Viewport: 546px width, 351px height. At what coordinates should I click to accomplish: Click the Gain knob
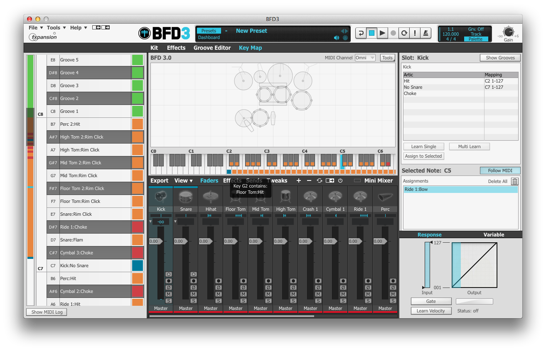pyautogui.click(x=508, y=32)
